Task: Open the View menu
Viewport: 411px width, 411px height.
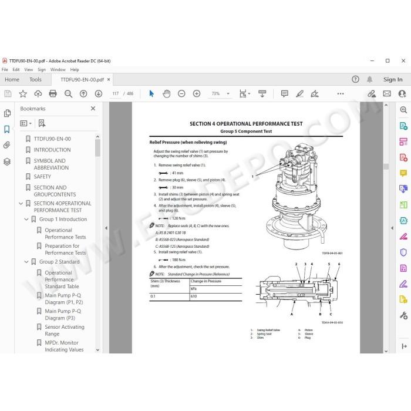Action: coord(29,69)
